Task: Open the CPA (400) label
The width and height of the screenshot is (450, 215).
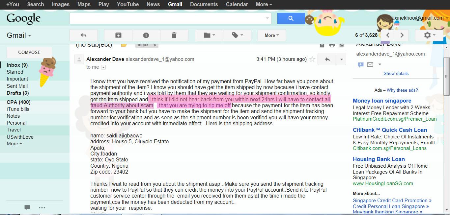Action: coord(18,102)
